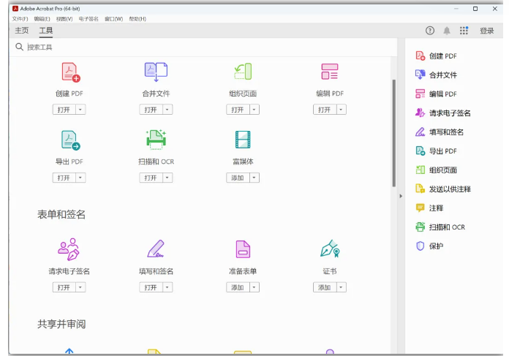Click 创建 PDF shortcut in right sidebar
The height and width of the screenshot is (356, 509).
point(437,56)
